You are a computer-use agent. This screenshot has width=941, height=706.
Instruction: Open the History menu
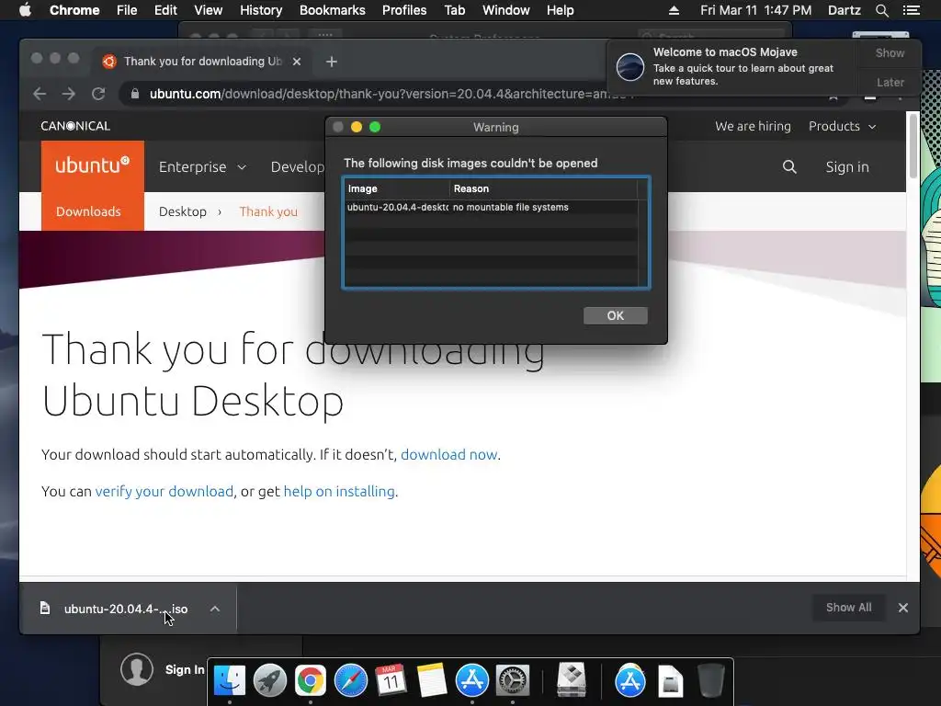point(261,10)
